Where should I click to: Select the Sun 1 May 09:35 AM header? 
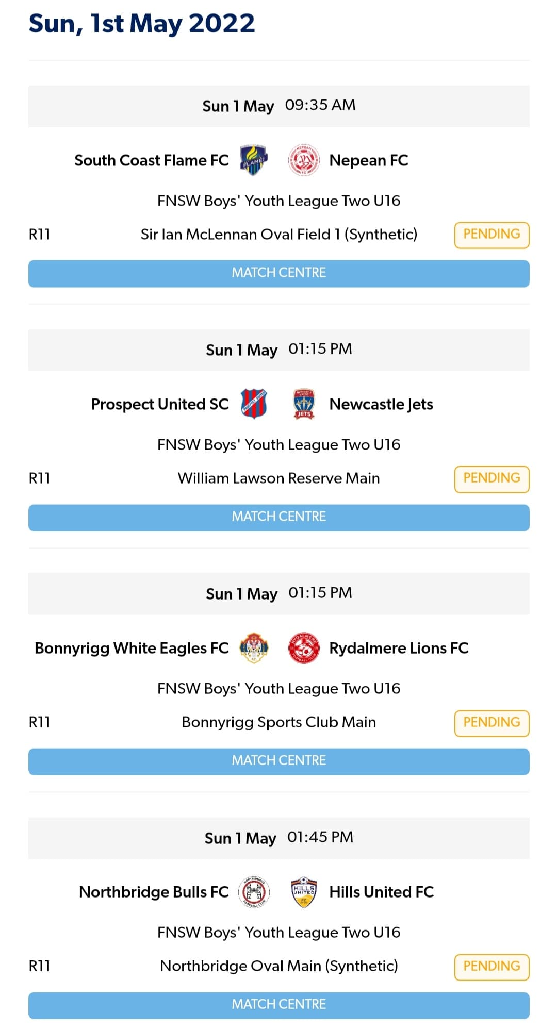[x=279, y=106]
